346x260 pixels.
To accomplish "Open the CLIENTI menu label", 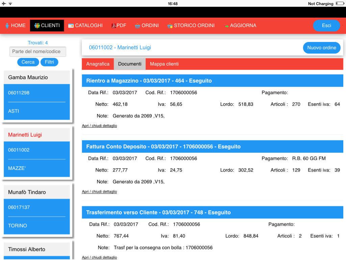I will tap(50, 25).
